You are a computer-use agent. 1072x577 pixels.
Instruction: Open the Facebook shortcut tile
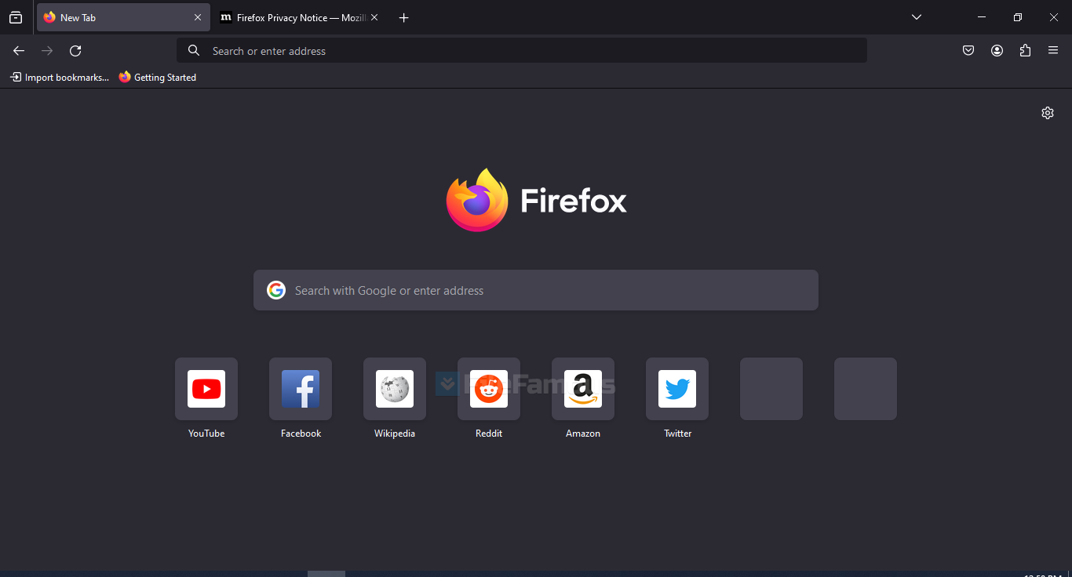[x=301, y=389]
